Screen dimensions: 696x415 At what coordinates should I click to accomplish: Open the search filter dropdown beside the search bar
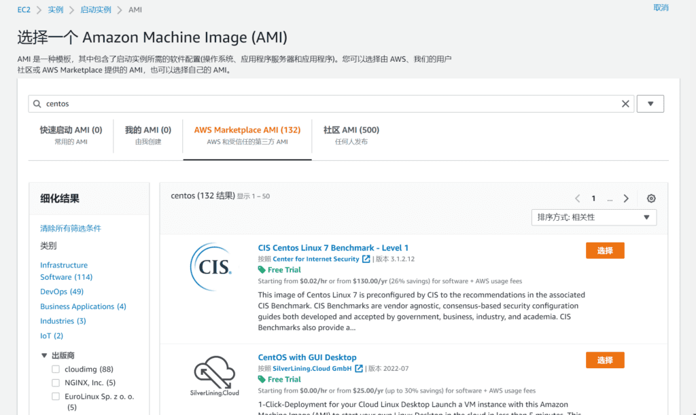pos(650,103)
